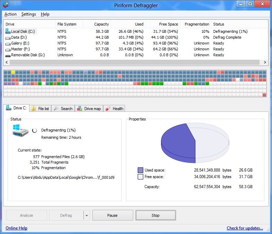This screenshot has height=234, width=272.
Task: Select the Data (D:) drive icon
Action: (x=8, y=38)
